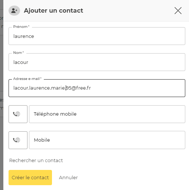Viewport: 189px width, 190px height.
Task: Click the Adresse e-mail floating label
Action: pos(27,79)
